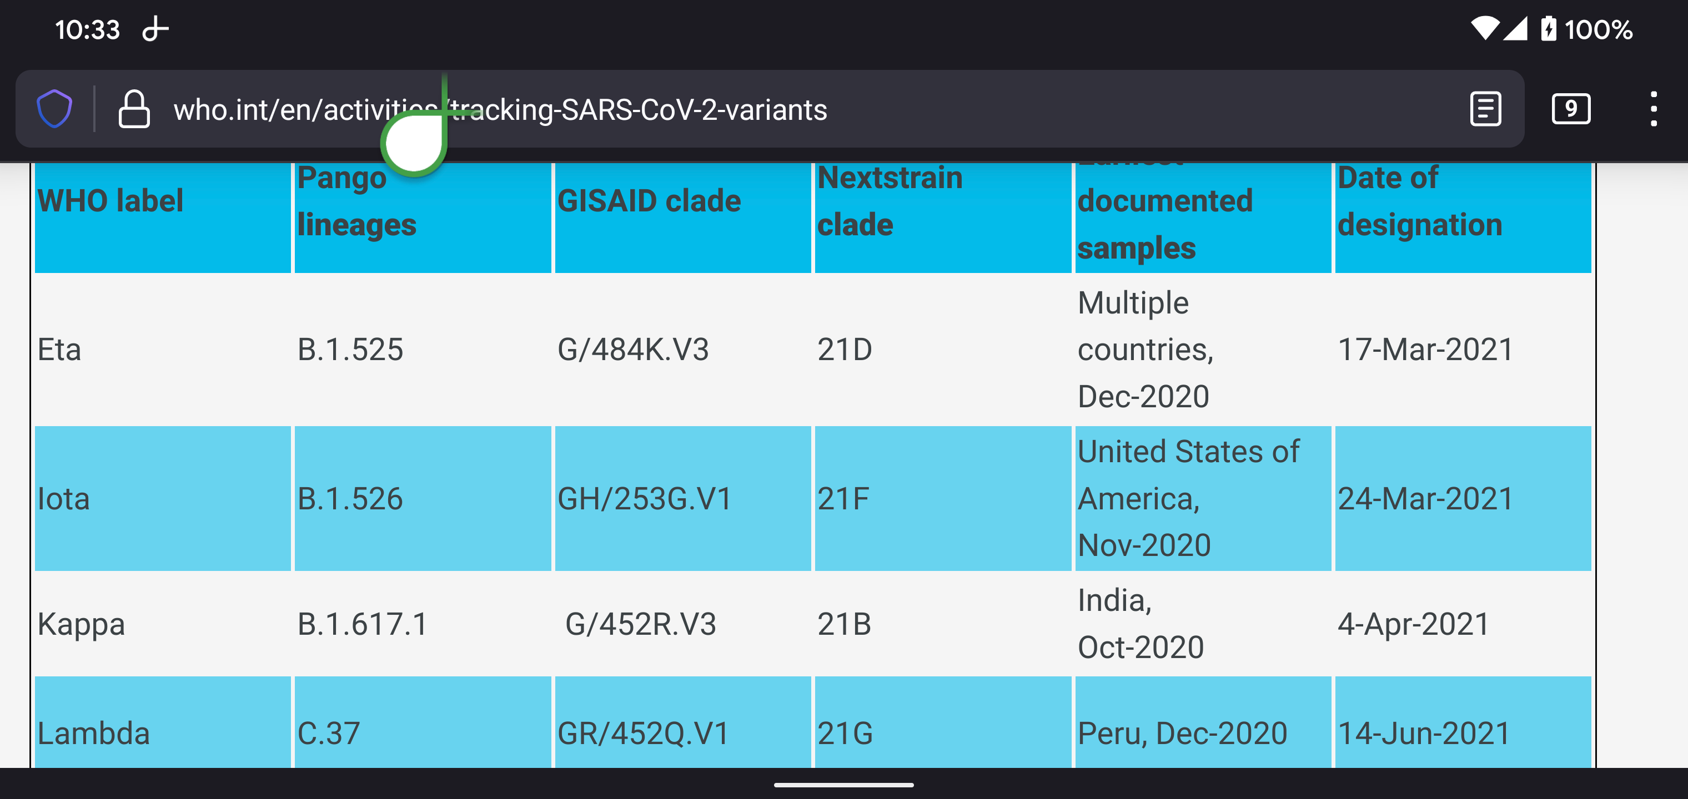Open the tab switcher showing 9 tabs

(1570, 109)
